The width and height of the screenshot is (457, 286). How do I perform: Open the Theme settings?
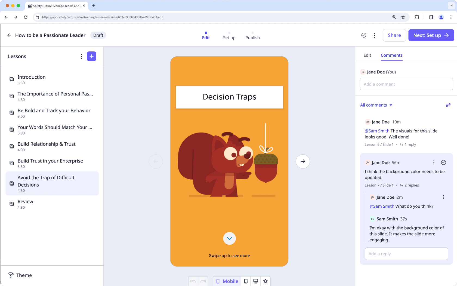tap(20, 275)
